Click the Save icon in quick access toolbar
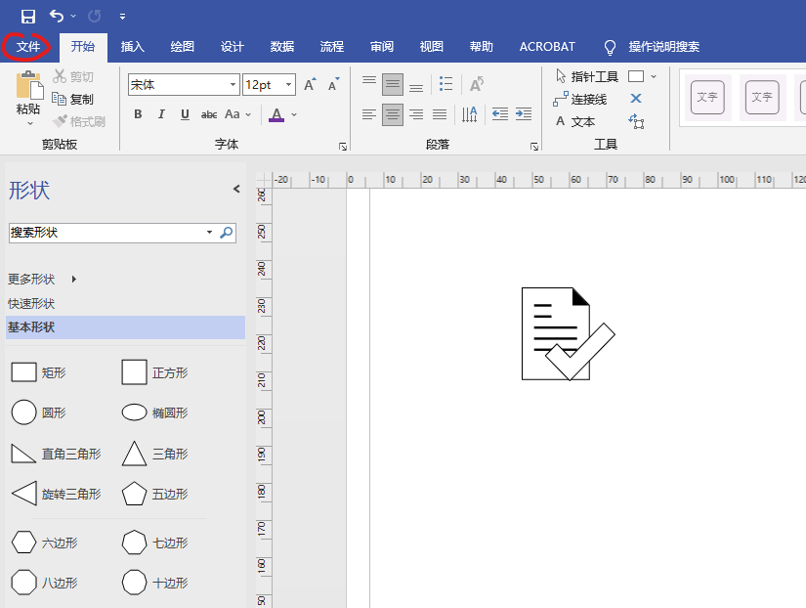This screenshot has height=608, width=806. click(x=27, y=17)
